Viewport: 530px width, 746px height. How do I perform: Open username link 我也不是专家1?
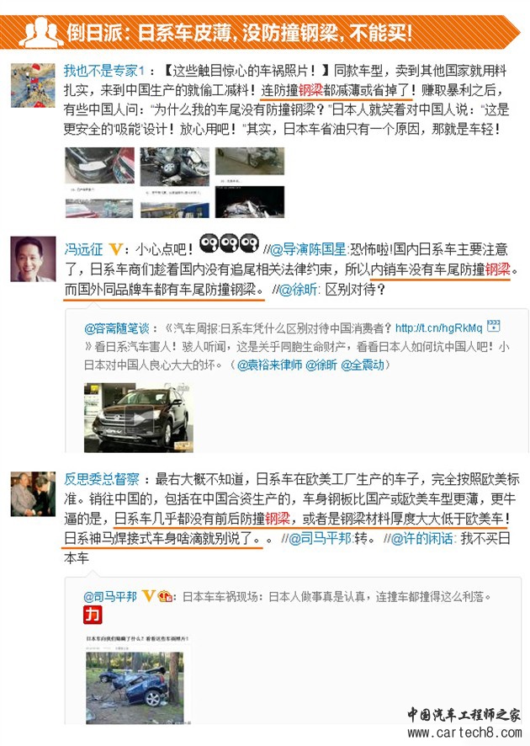(103, 72)
